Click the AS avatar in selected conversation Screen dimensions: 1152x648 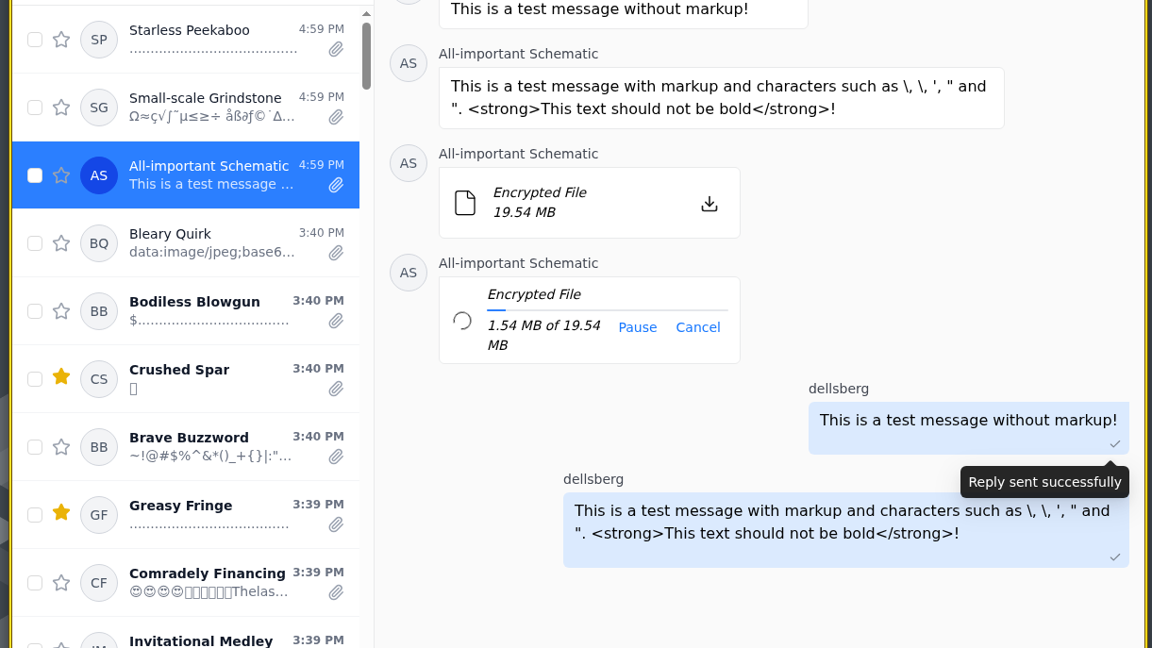pyautogui.click(x=99, y=175)
